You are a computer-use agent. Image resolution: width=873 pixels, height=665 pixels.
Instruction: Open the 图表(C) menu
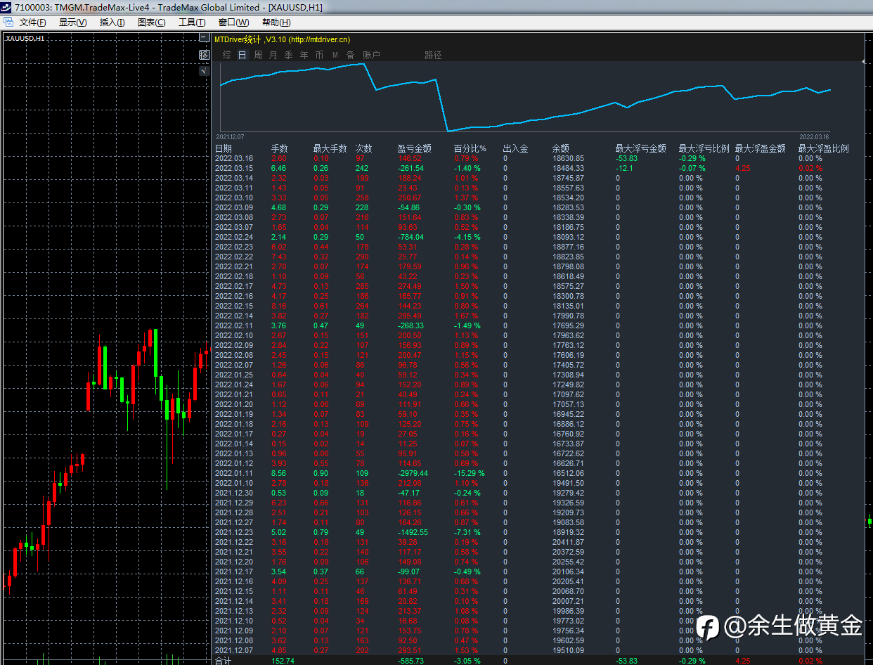(151, 22)
